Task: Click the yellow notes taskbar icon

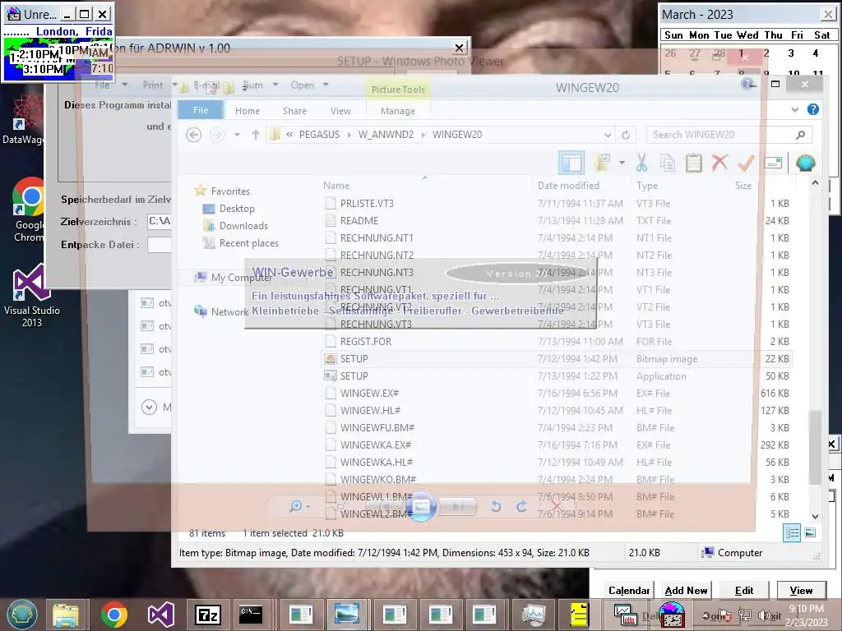Action: (580, 615)
